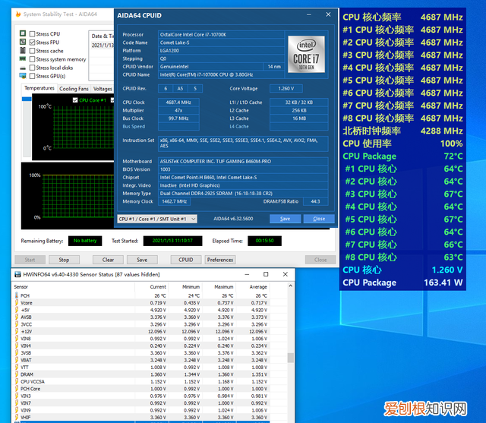Screen dimensions: 486x423
Task: Stop the stability test
Action: (x=64, y=260)
